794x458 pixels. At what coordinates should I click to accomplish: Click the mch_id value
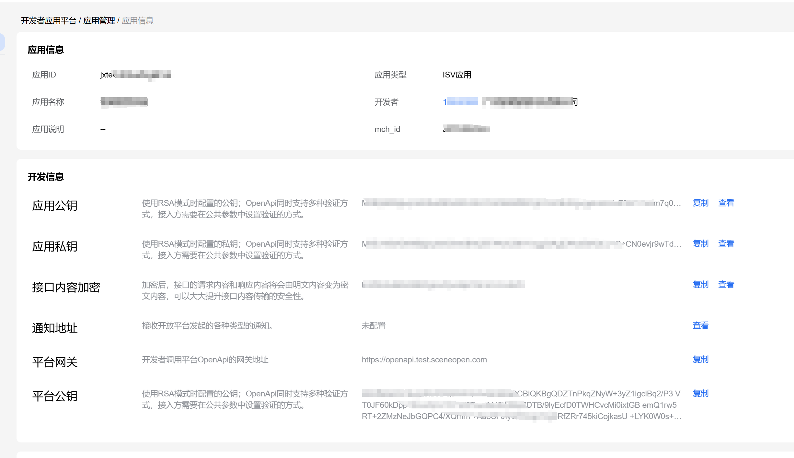tap(466, 129)
